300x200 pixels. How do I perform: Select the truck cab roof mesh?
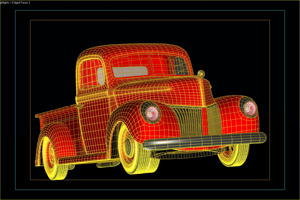[134, 50]
